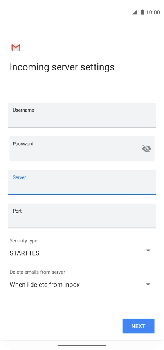Tap the 'Port' field label
This screenshot has height=350, width=164.
tap(17, 211)
